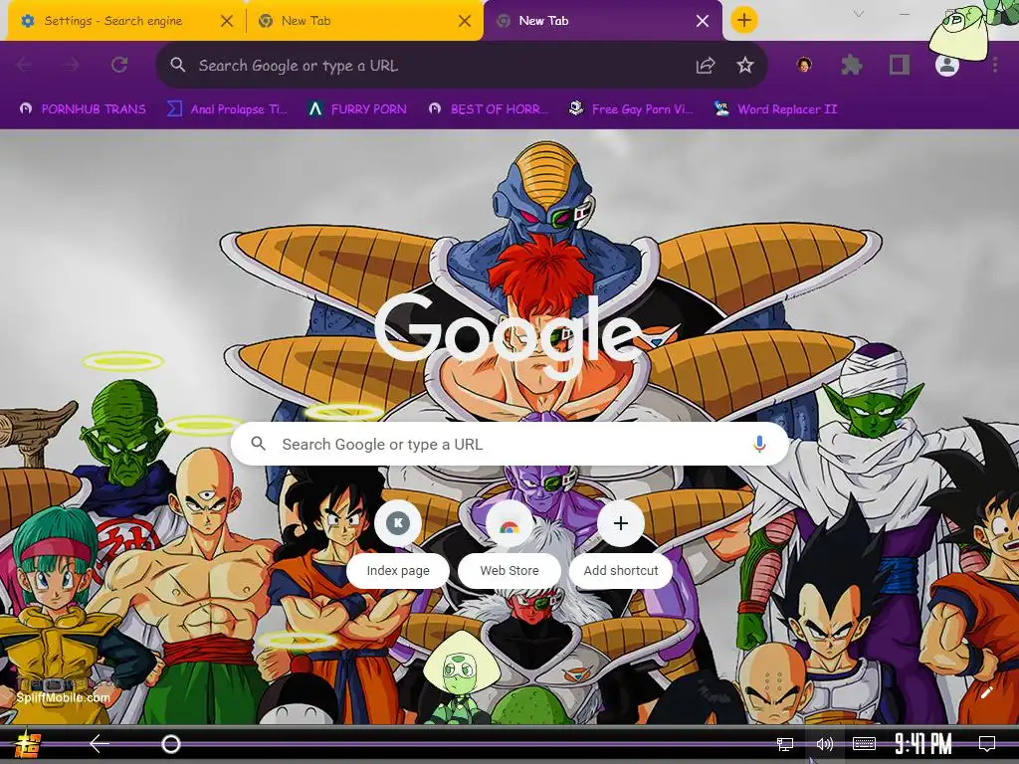The image size is (1019, 764).
Task: Close the yellow New Tab tab
Action: (x=465, y=22)
